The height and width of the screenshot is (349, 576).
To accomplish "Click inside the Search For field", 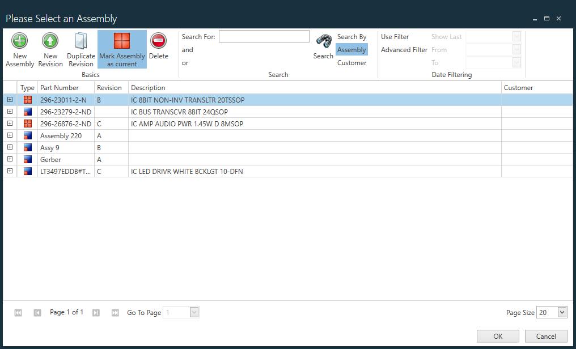I will point(264,36).
